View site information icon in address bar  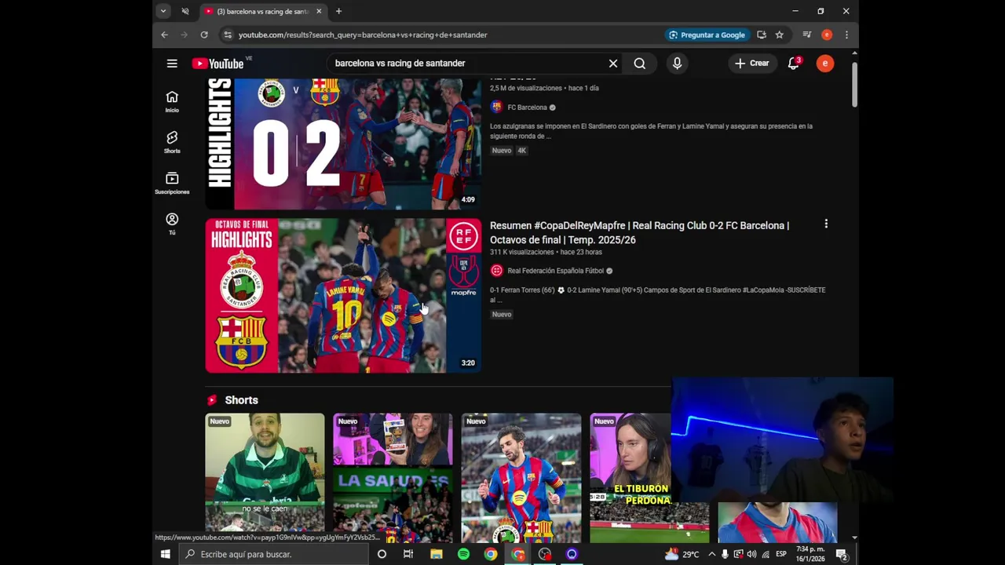coord(228,35)
